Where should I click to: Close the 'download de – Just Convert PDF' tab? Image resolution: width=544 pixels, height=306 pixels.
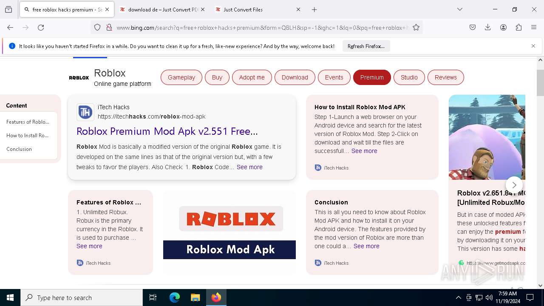point(203,9)
